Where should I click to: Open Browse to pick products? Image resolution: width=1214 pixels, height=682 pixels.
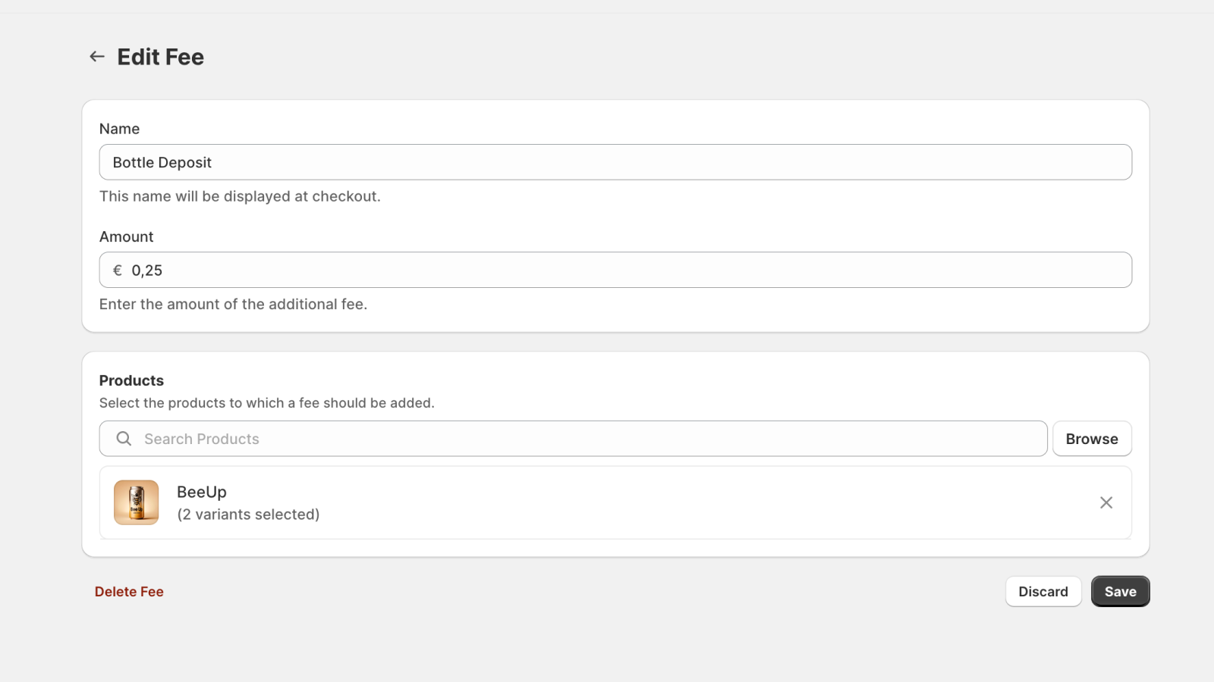[1091, 438]
